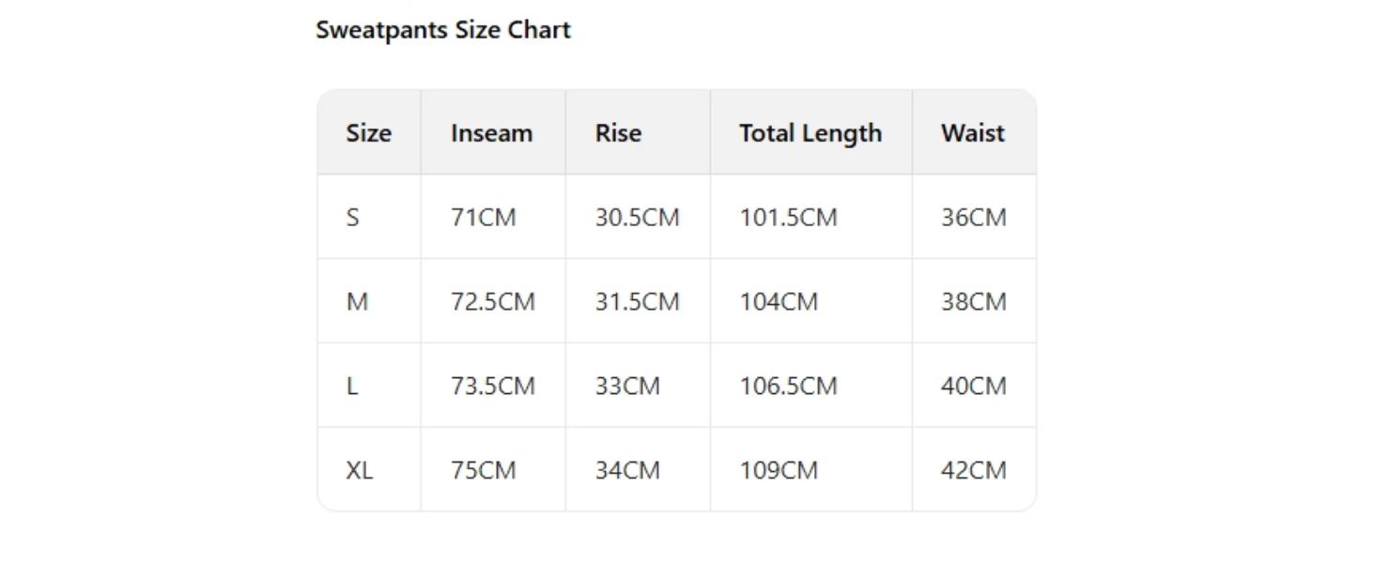The image size is (1373, 563).
Task: Click the XL size row label
Action: [359, 470]
